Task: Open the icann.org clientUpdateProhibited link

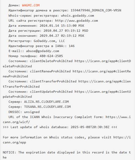Action: coord(103,92)
